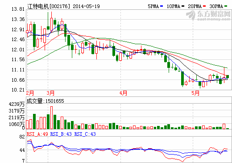Click the 2月 month marker

click(30, 93)
